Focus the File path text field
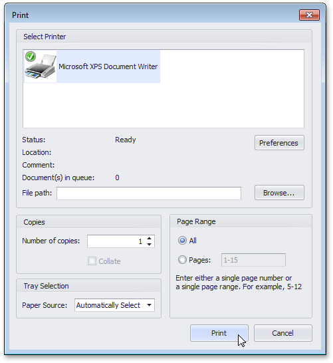This screenshot has width=333, height=363. click(x=149, y=193)
